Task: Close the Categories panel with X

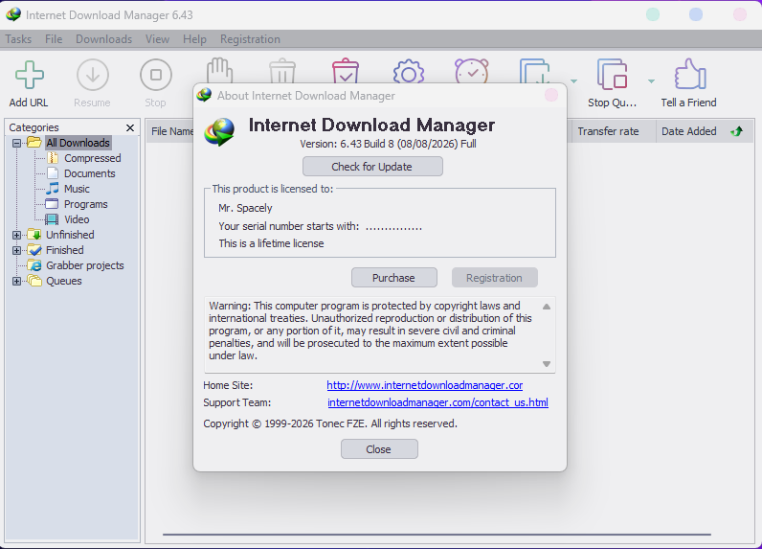Action: click(x=130, y=127)
